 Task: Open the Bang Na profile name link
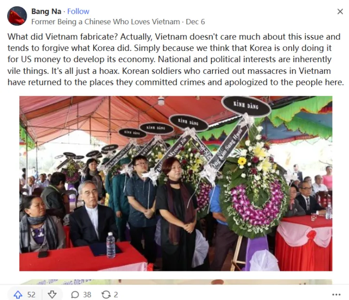pyautogui.click(x=46, y=11)
